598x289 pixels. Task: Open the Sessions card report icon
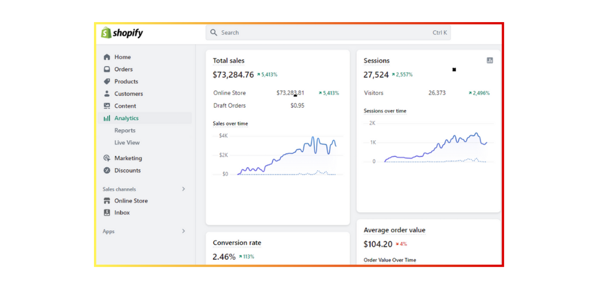tap(490, 61)
